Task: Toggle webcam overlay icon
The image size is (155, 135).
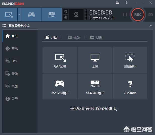Action: pyautogui.click(x=76, y=15)
